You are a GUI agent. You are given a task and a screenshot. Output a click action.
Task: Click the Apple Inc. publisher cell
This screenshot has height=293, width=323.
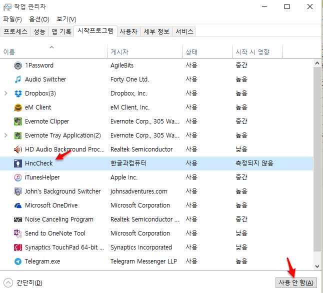coord(124,177)
